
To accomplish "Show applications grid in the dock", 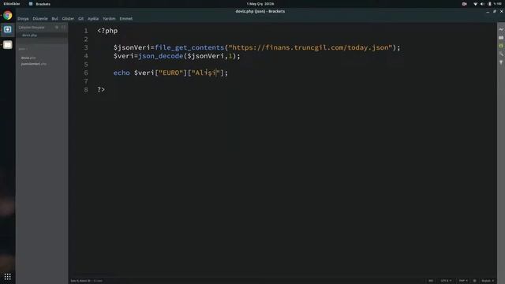I will click(8, 277).
